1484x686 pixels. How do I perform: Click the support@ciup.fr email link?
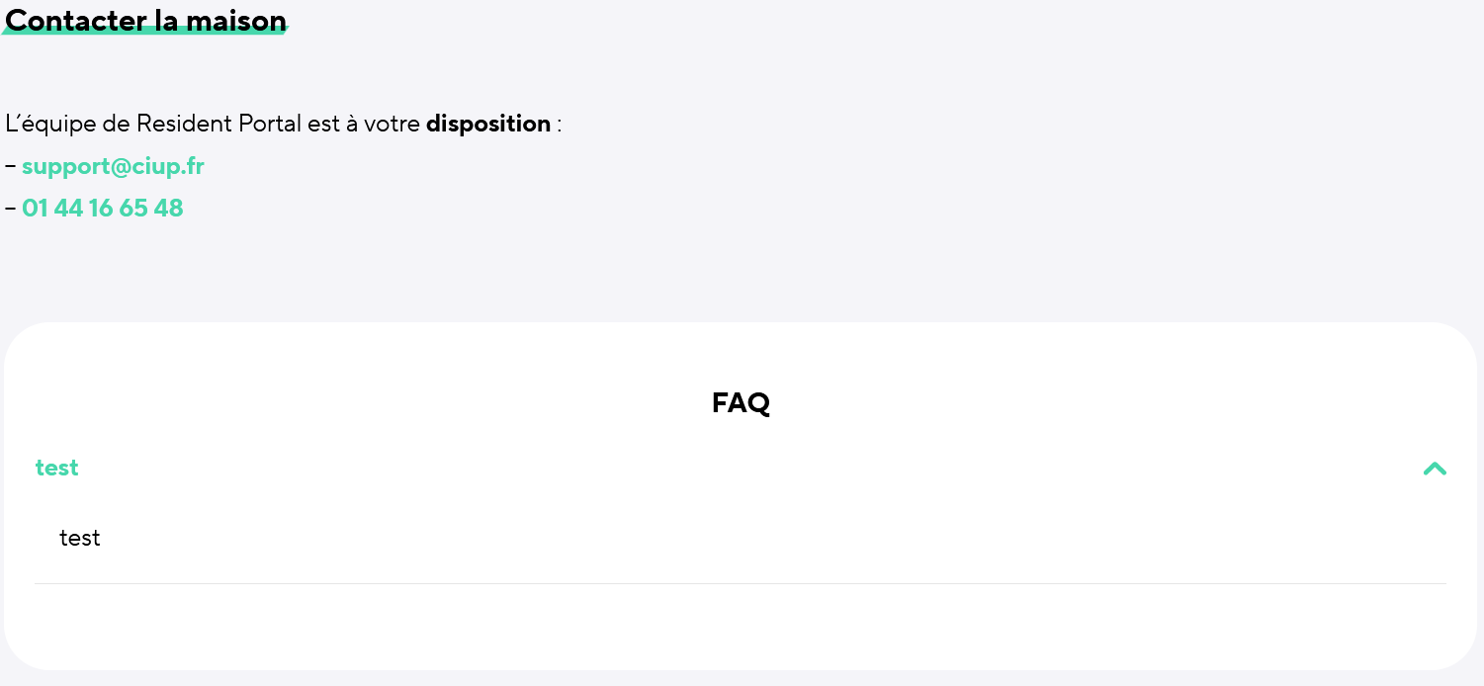click(x=113, y=166)
